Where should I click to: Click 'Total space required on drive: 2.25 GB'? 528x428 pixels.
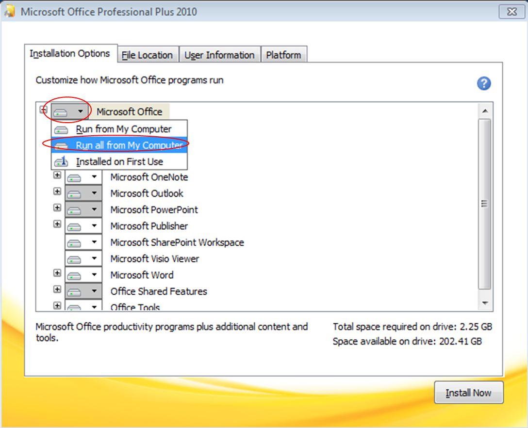coord(412,327)
